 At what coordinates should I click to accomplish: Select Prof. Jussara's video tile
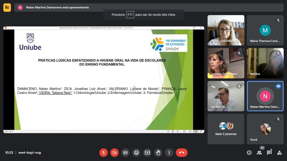226,30
